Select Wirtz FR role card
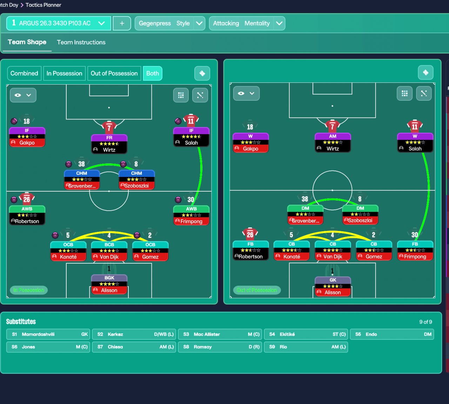 (x=109, y=144)
